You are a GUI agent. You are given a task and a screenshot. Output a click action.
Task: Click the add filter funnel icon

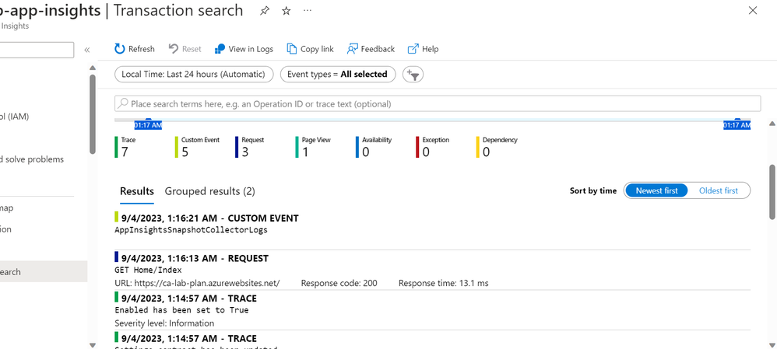413,75
